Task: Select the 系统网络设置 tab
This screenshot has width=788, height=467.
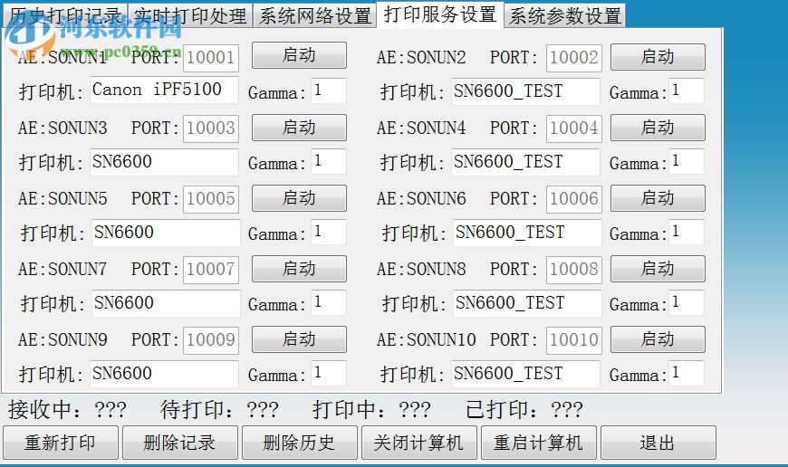Action: pos(314,15)
